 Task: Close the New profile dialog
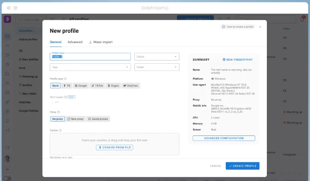point(260,27)
